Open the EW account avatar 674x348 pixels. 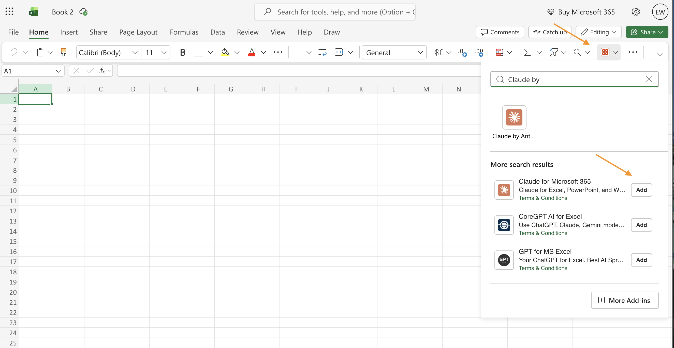point(660,12)
